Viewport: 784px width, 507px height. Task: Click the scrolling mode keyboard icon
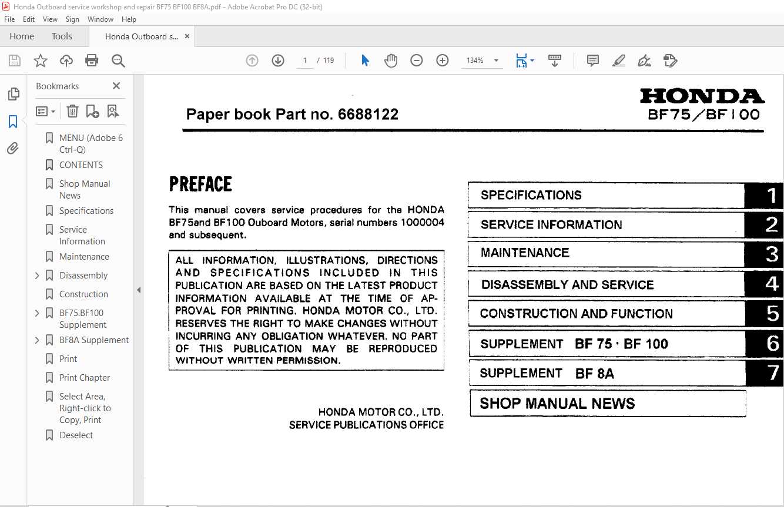[x=555, y=61]
